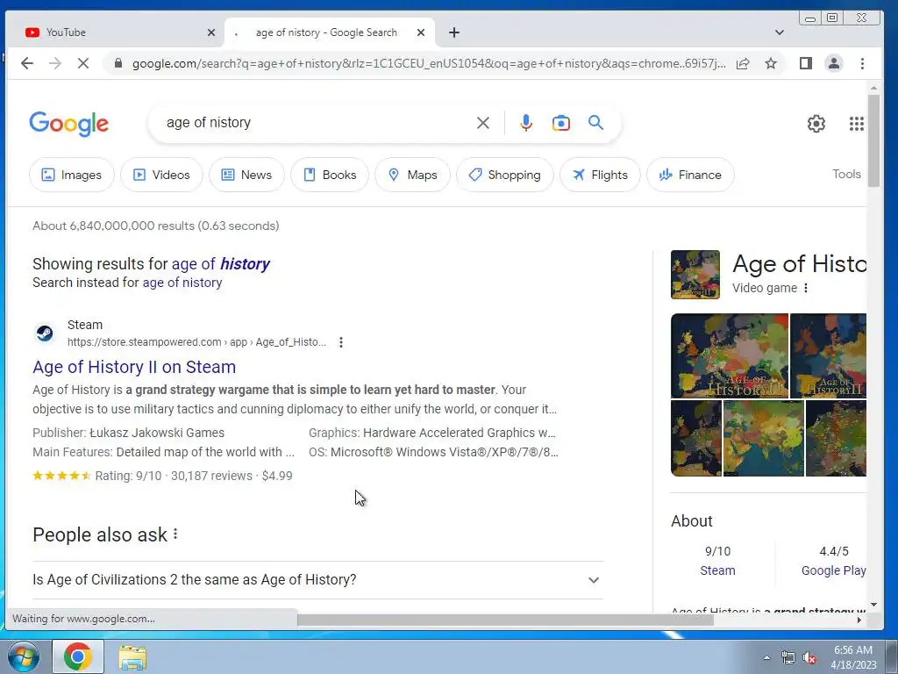Click the Google logo
Image resolution: width=898 pixels, height=674 pixels.
click(x=68, y=124)
